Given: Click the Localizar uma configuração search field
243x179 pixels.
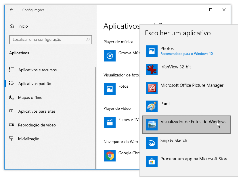Looking at the screenshot, I should point(47,40).
